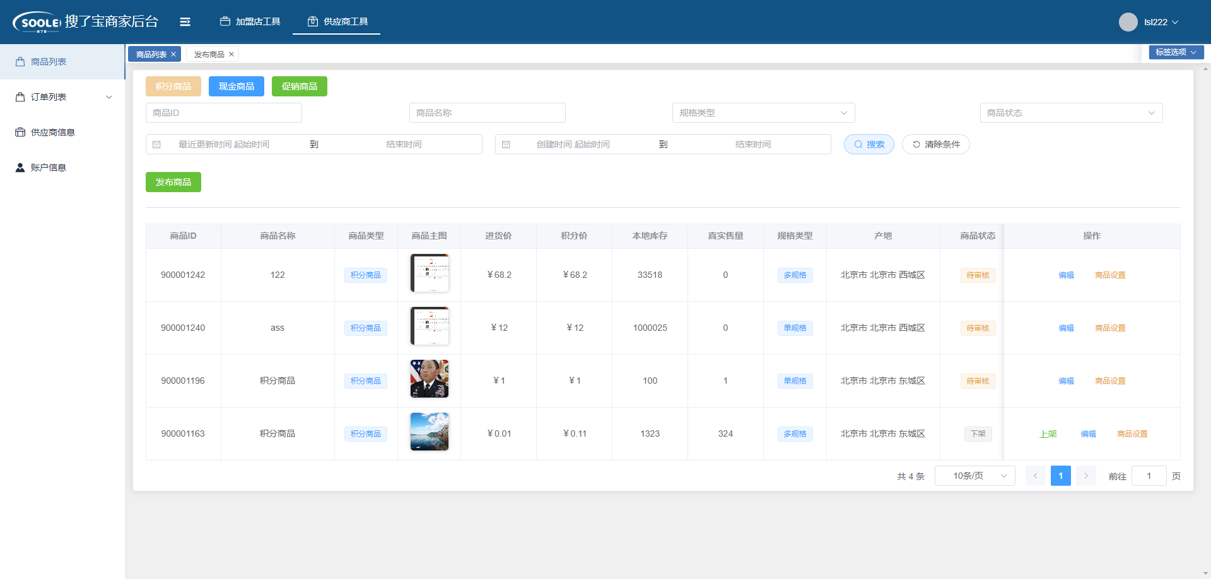Click the 账户信息 person icon
Viewport: 1211px width, 579px height.
point(20,168)
